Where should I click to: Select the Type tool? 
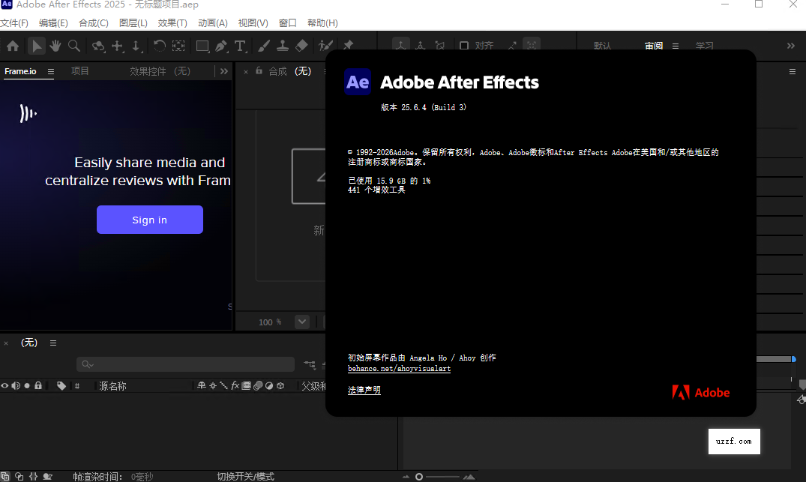(x=240, y=46)
